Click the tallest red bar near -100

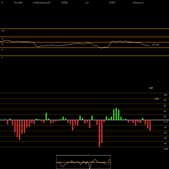pyautogui.click(x=99, y=134)
